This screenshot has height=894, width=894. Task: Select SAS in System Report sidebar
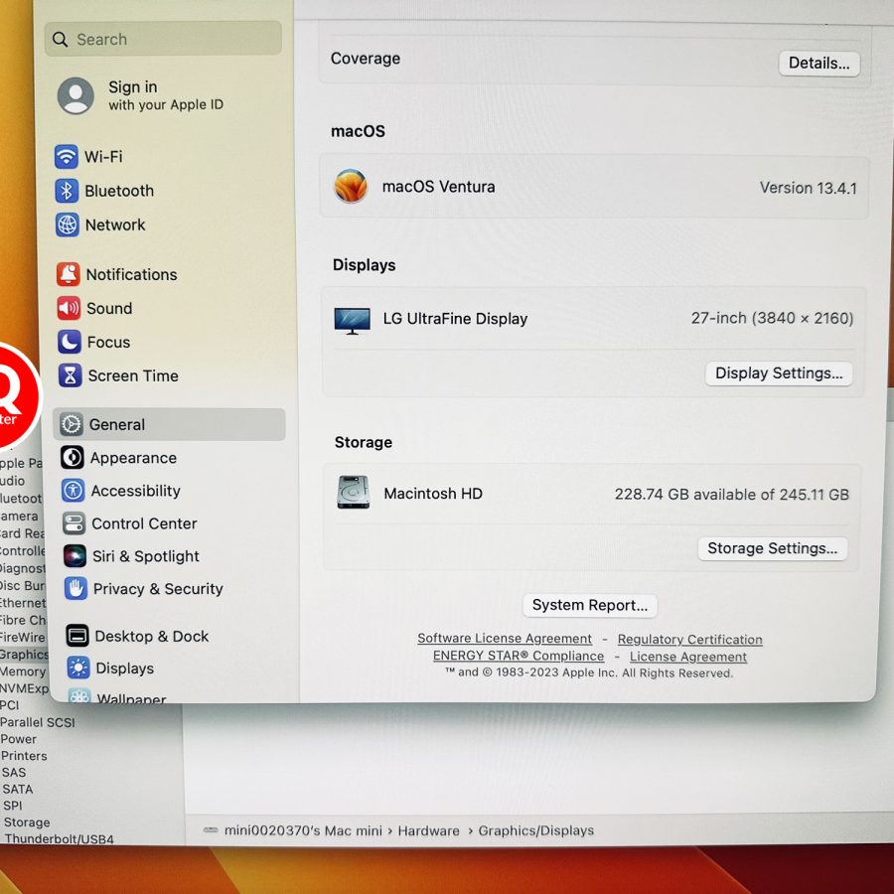14,773
